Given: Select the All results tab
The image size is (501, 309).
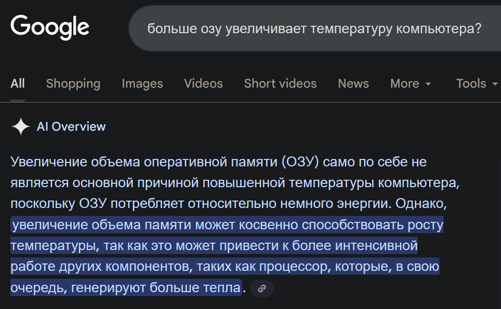Looking at the screenshot, I should point(17,84).
